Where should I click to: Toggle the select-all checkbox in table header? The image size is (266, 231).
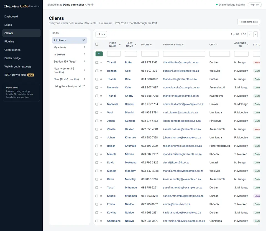click(x=97, y=44)
